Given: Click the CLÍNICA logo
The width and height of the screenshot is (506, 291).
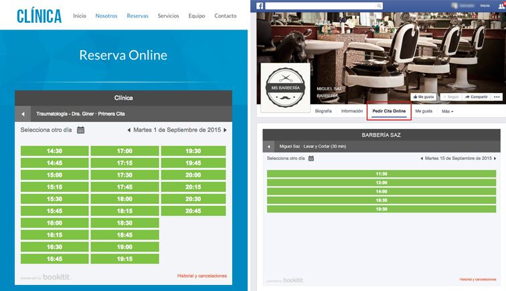Looking at the screenshot, I should [x=39, y=16].
